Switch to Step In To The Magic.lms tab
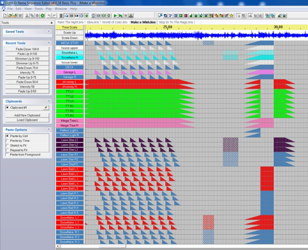Viewport: 308px width, 250px height. pyautogui.click(x=176, y=22)
